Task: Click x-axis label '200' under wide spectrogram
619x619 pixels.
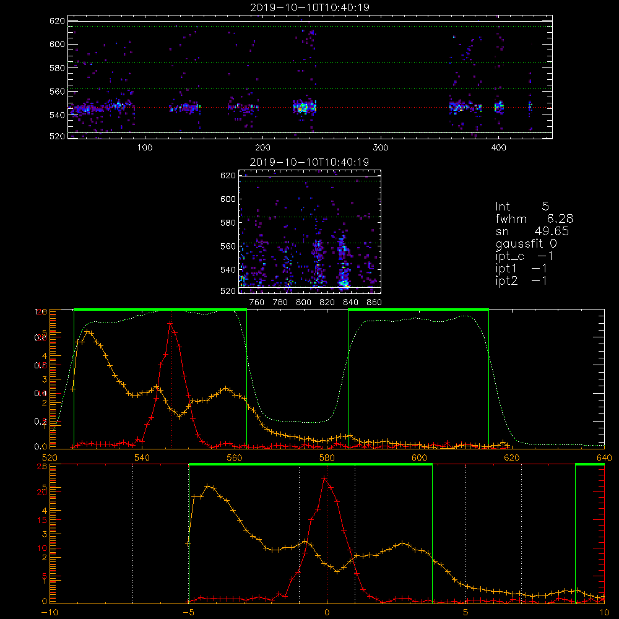Action: (x=262, y=148)
